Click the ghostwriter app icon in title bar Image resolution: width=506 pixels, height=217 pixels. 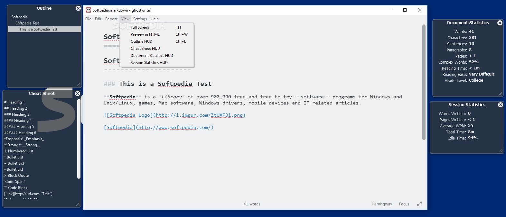89,10
